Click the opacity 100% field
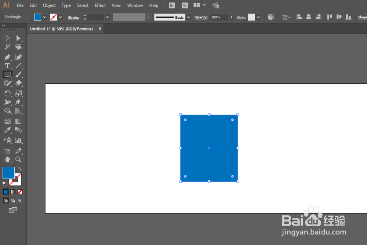The width and height of the screenshot is (367, 245). pyautogui.click(x=219, y=17)
